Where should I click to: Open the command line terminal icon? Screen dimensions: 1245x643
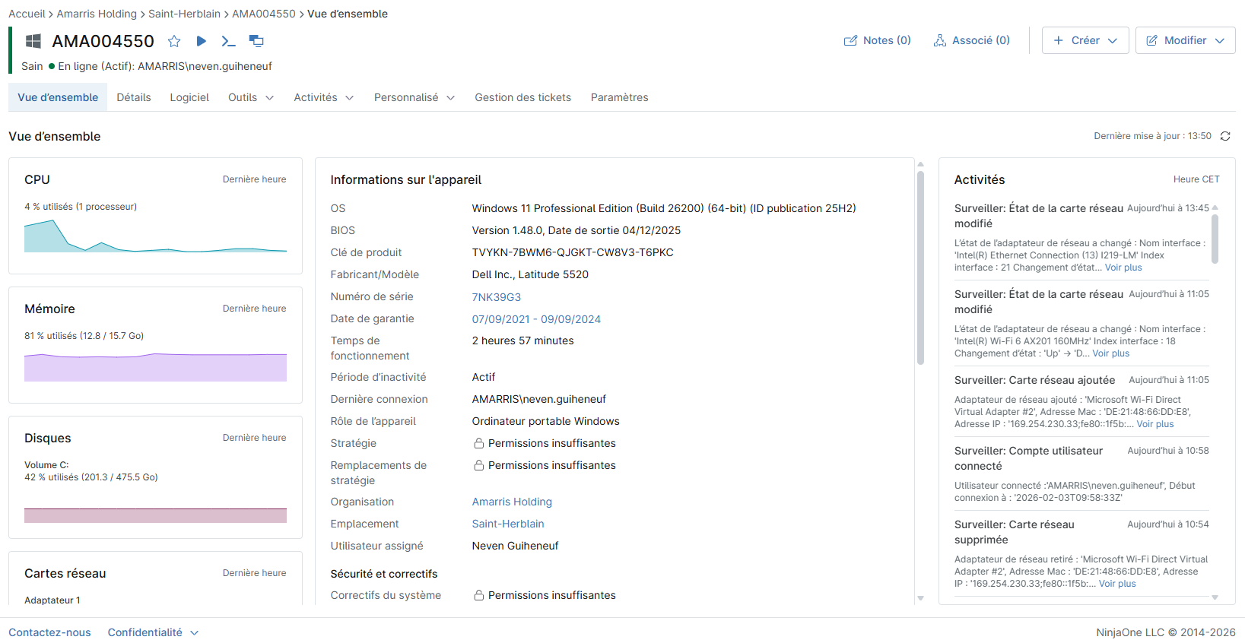(228, 41)
